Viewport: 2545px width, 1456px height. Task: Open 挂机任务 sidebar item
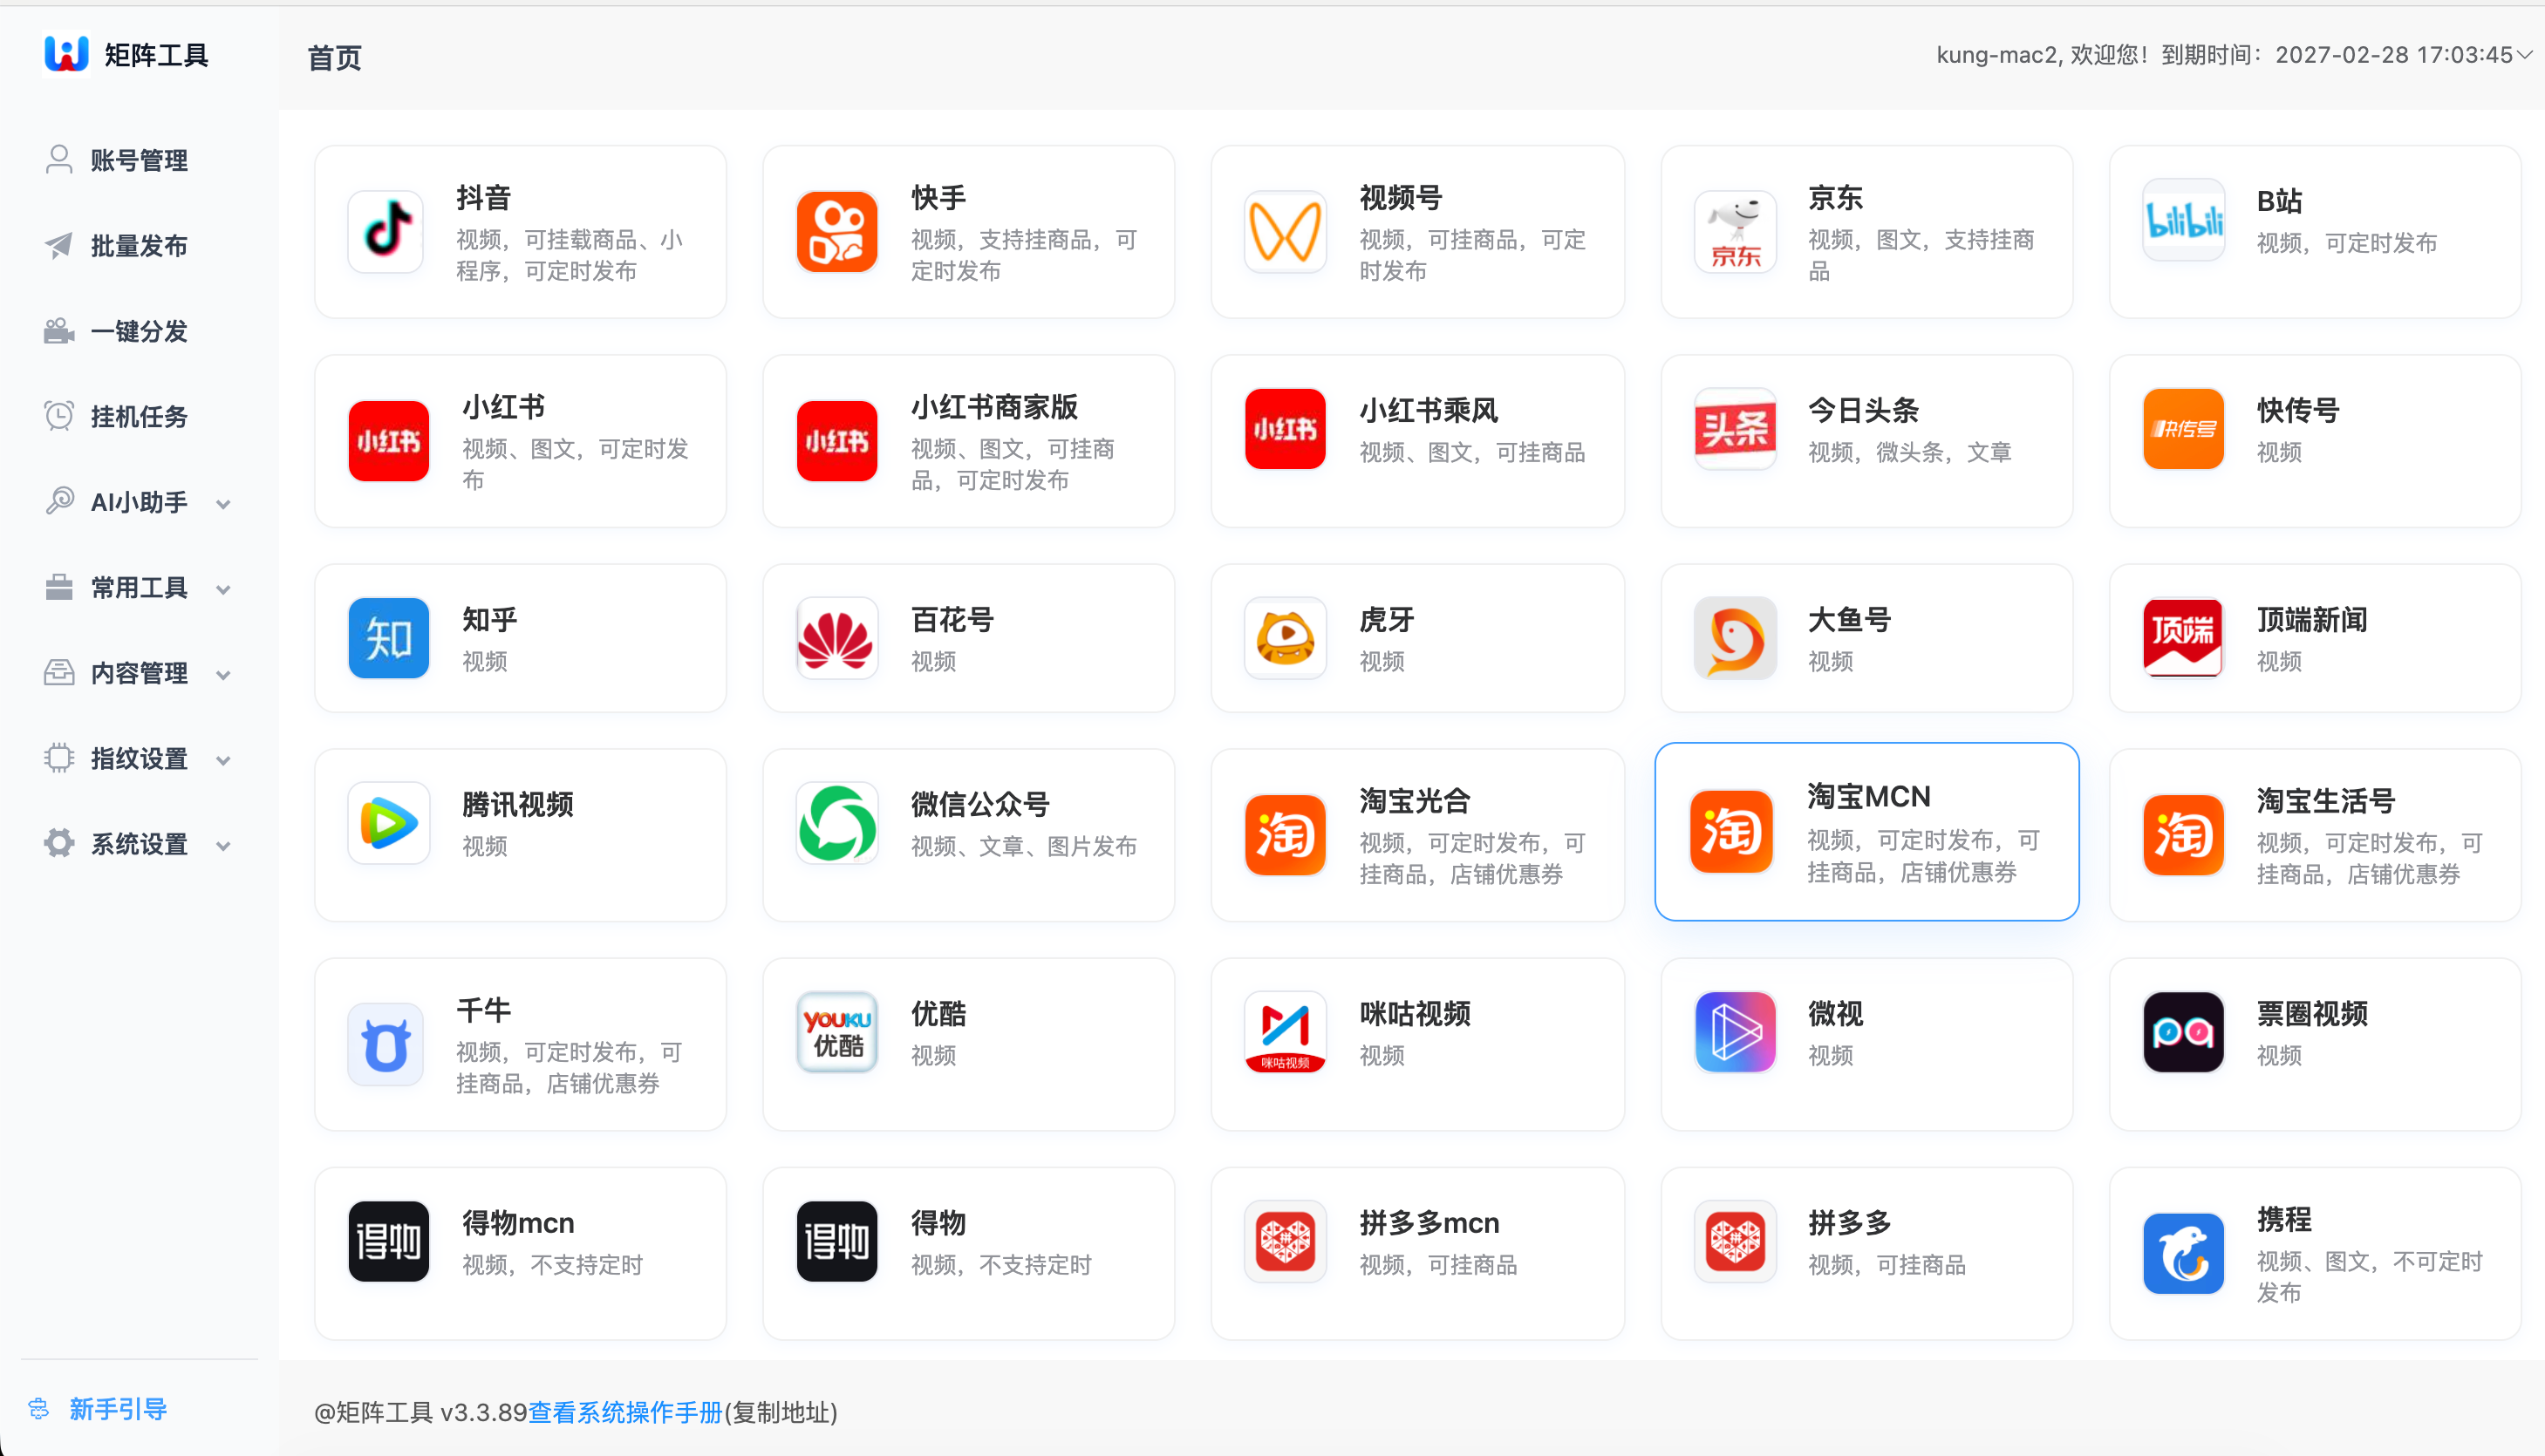click(139, 416)
